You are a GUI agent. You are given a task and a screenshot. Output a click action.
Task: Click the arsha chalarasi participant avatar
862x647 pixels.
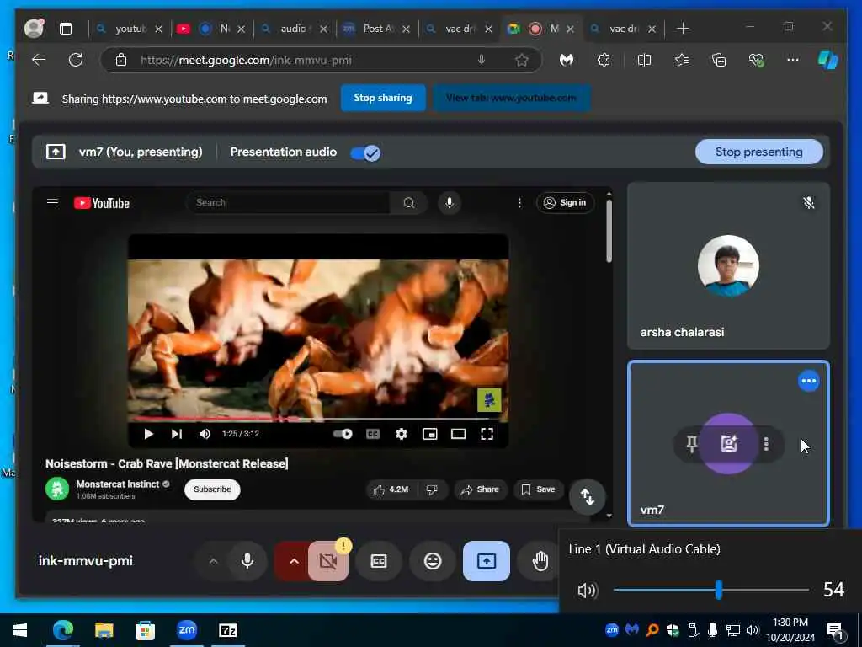728,265
